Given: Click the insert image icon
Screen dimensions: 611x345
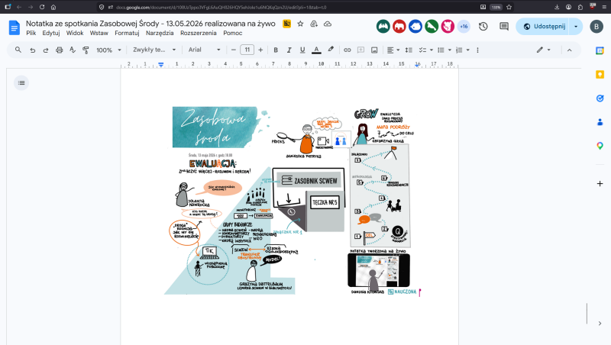Looking at the screenshot, I should click(x=374, y=50).
